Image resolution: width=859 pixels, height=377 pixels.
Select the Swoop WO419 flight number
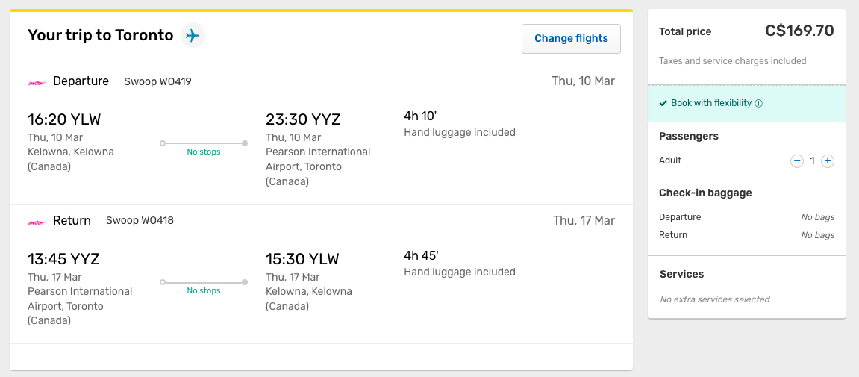pos(157,81)
